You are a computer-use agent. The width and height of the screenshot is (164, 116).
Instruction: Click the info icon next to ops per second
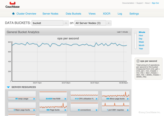(x=138, y=61)
